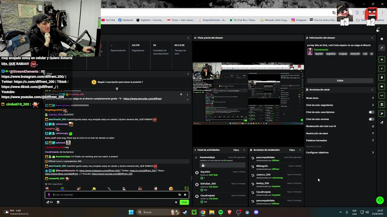Screen dimensions: 387x217
Task: Toggle Chat de solo-emotes switch
Action: 371,119
